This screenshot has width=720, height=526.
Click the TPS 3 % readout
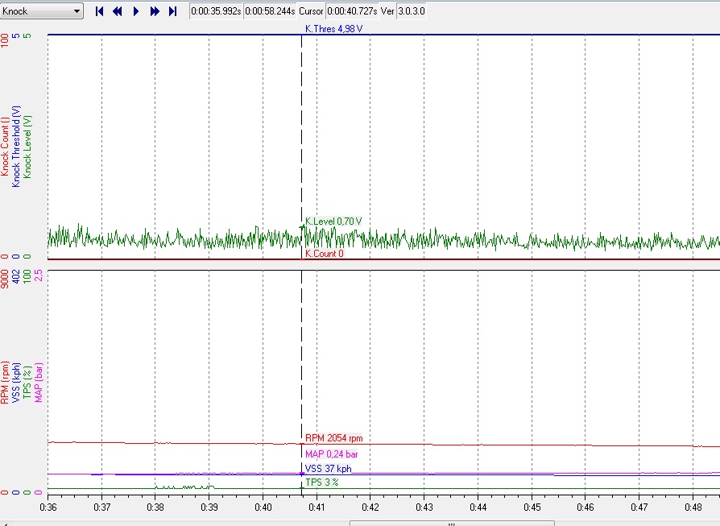point(322,482)
